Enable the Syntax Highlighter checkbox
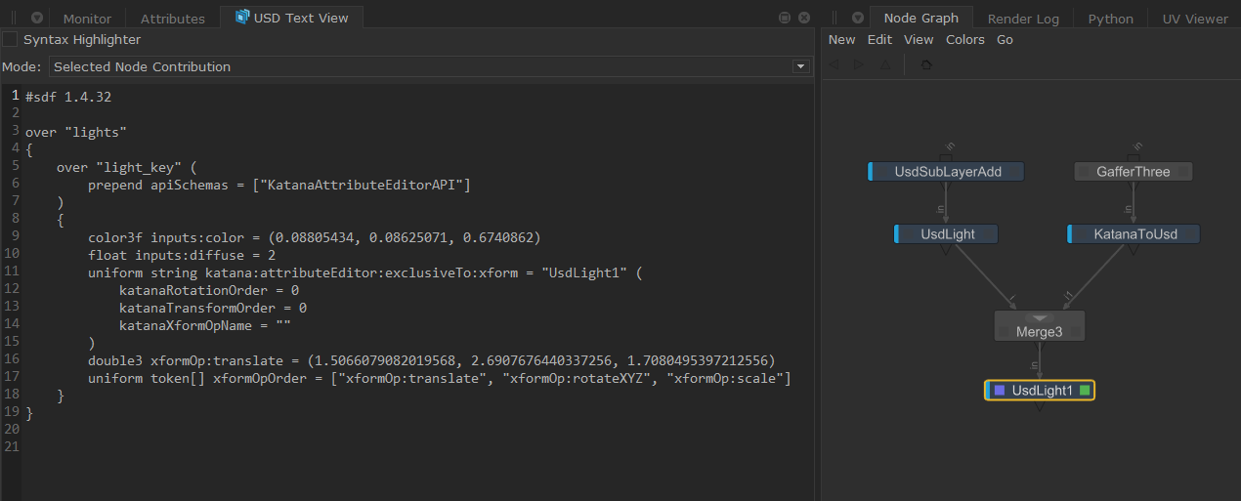The height and width of the screenshot is (501, 1241). pos(10,40)
